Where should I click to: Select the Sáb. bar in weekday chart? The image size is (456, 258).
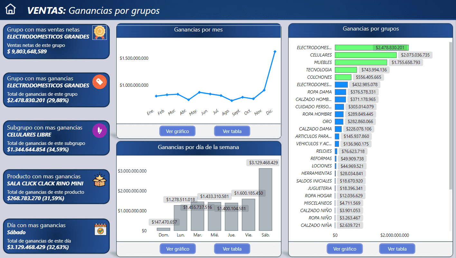pyautogui.click(x=265, y=200)
